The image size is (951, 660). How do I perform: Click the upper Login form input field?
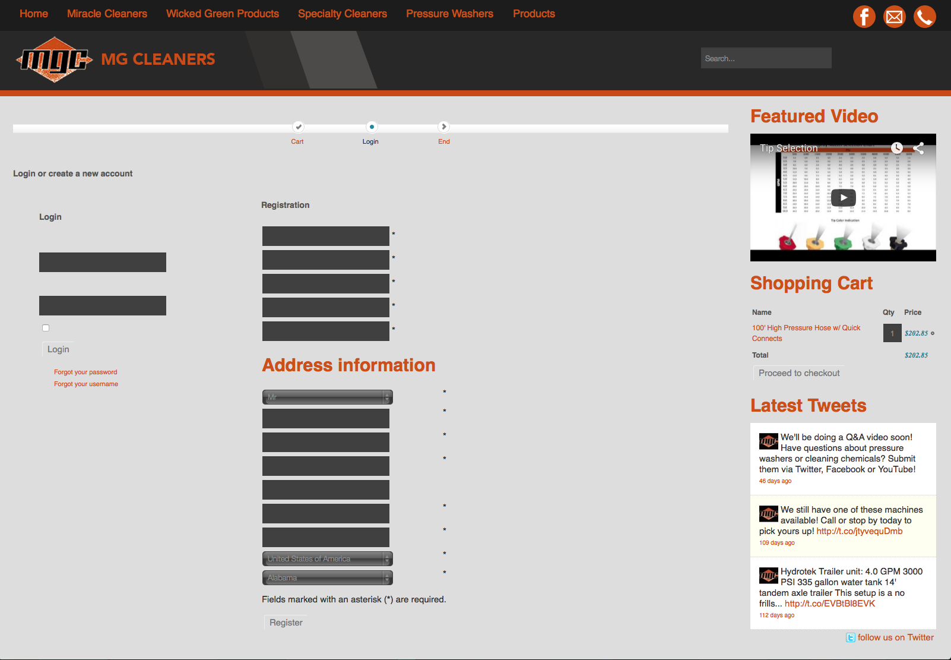[x=103, y=263]
